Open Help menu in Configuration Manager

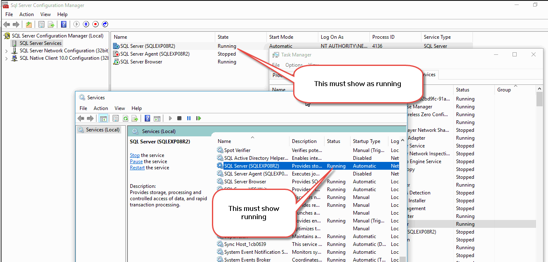62,14
